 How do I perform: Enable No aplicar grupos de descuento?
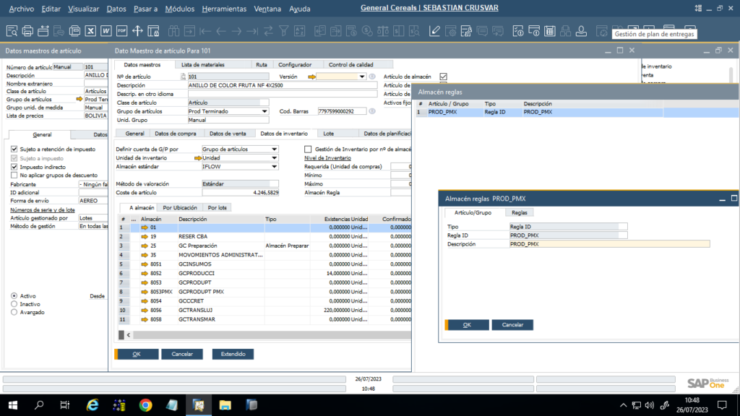click(x=14, y=175)
